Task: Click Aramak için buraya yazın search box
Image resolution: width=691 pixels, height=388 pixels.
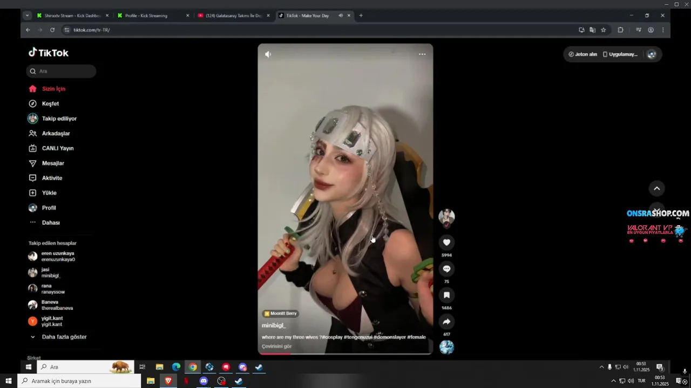Action: (x=79, y=381)
